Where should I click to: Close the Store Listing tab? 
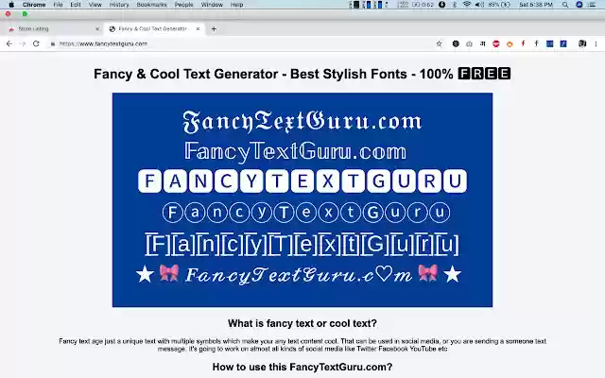(97, 28)
